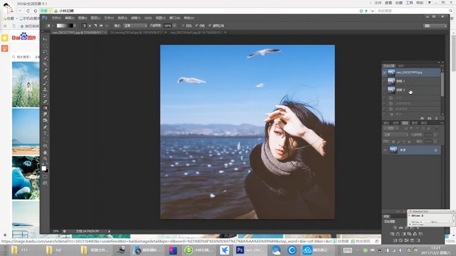Select the Quick Selection tool
The width and height of the screenshot is (456, 256).
point(45,58)
